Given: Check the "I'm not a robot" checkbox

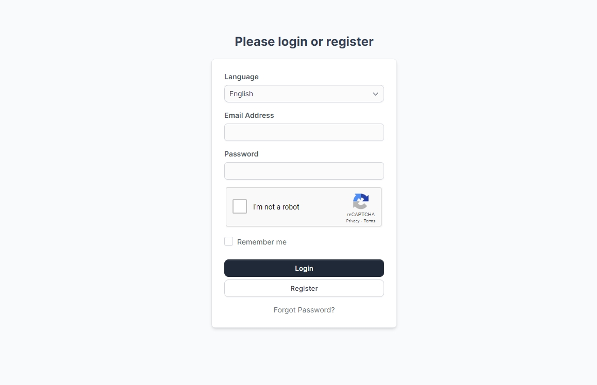Looking at the screenshot, I should [x=240, y=206].
